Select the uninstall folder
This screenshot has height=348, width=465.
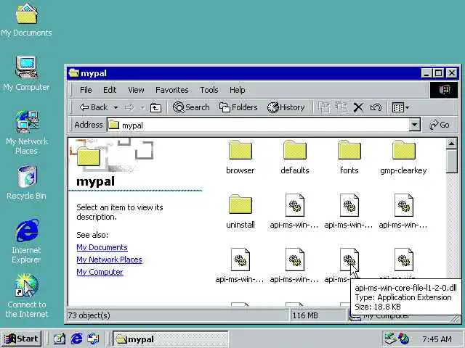[x=240, y=212]
